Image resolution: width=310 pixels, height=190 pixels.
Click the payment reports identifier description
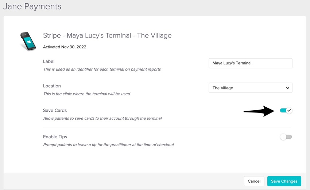[x=102, y=69]
